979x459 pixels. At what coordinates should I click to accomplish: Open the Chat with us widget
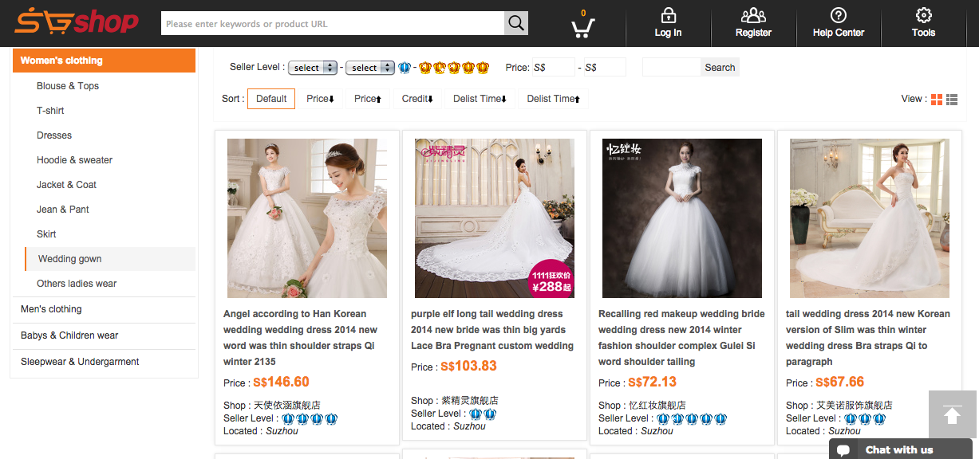(899, 449)
